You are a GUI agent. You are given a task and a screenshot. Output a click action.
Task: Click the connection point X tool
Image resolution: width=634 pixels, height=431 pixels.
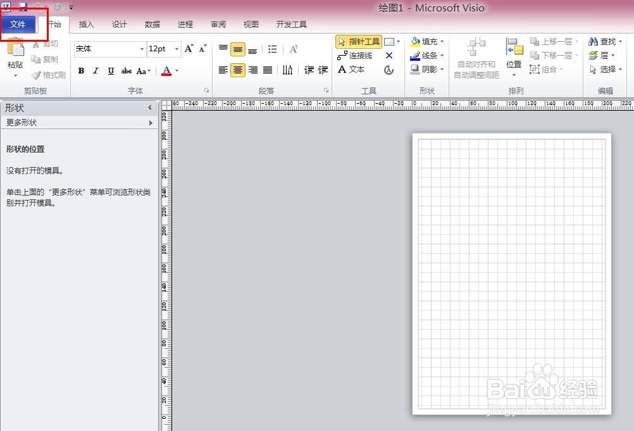pyautogui.click(x=389, y=55)
